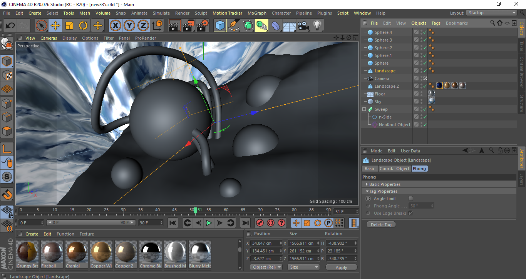526x279 pixels.
Task: Open the Object Manager Tags menu
Action: 436,23
